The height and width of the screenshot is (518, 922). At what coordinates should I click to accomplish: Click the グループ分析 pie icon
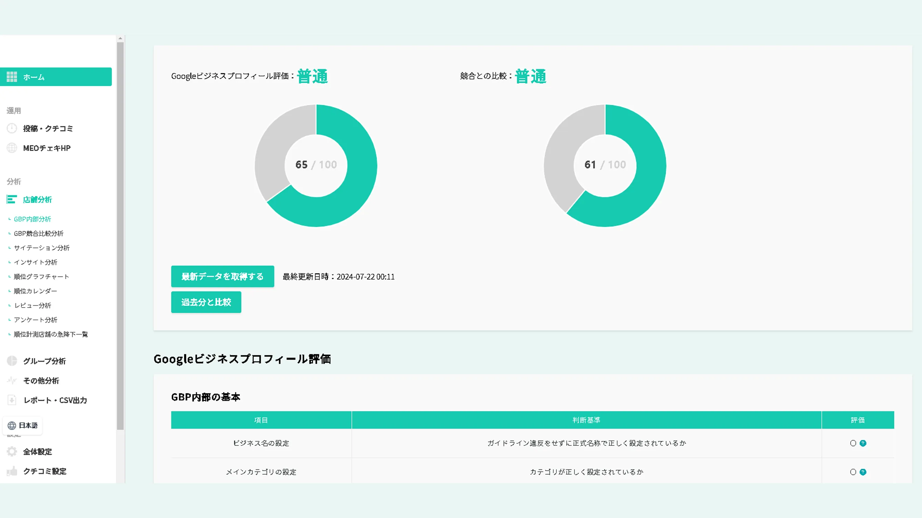point(12,361)
